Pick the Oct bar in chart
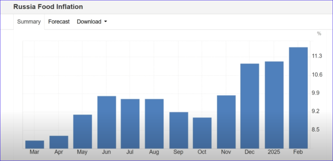 click(202, 133)
